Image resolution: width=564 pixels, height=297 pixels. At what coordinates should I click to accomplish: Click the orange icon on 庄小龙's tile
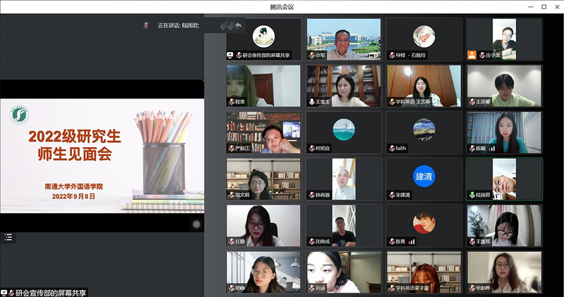pyautogui.click(x=472, y=55)
